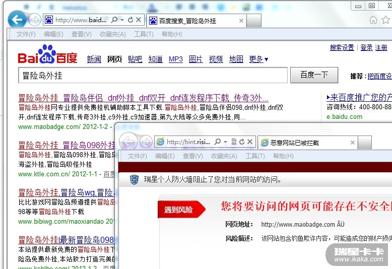Click the Baidu logo

tap(47, 54)
